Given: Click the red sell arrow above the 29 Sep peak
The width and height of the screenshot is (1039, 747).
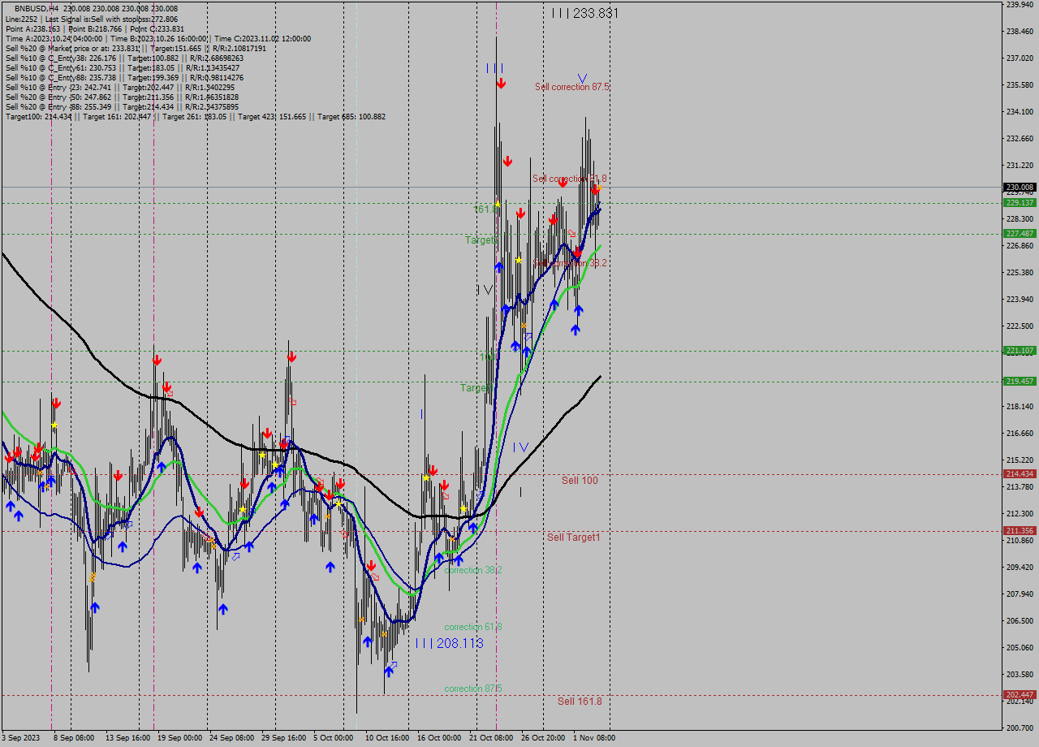Looking at the screenshot, I should tap(291, 356).
